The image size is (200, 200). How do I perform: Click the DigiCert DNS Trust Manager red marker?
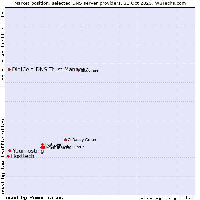(9, 69)
